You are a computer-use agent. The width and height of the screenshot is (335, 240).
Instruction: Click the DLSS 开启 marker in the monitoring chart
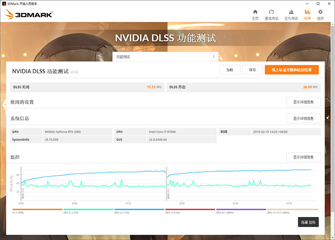168,193
